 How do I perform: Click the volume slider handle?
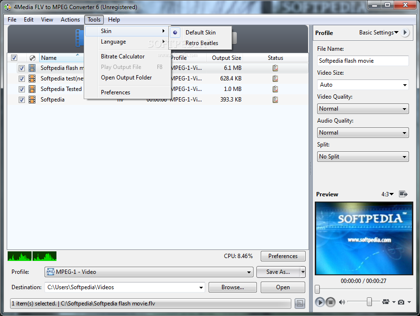pos(369,302)
